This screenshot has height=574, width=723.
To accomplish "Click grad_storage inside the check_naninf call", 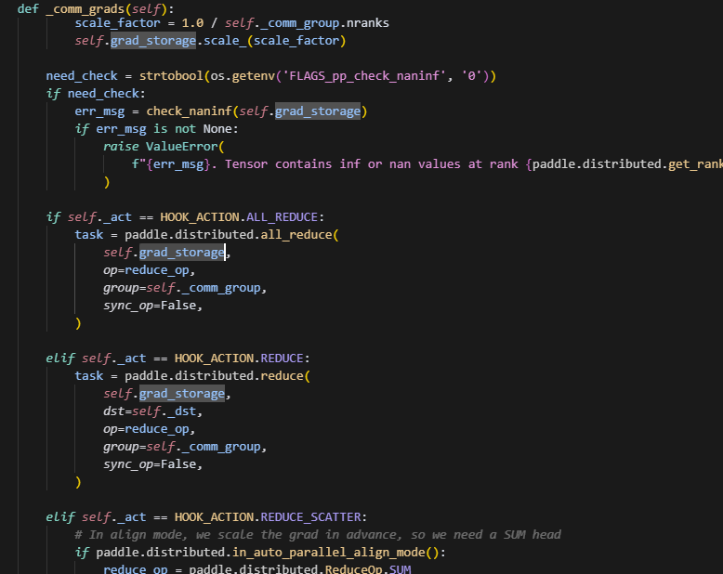I will click(317, 111).
